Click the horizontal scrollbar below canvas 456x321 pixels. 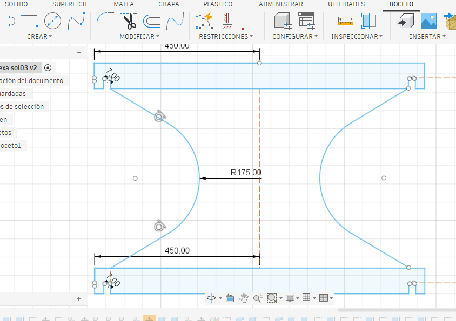coord(397,310)
